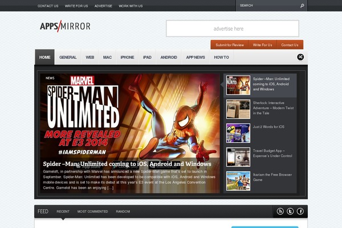Click Submit for Review button
This screenshot has height=228, width=342.
(x=230, y=45)
